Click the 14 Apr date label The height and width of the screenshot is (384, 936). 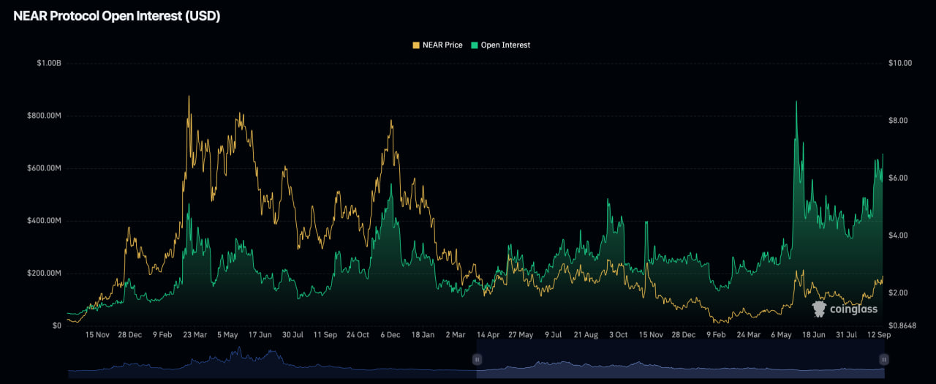[x=488, y=335]
